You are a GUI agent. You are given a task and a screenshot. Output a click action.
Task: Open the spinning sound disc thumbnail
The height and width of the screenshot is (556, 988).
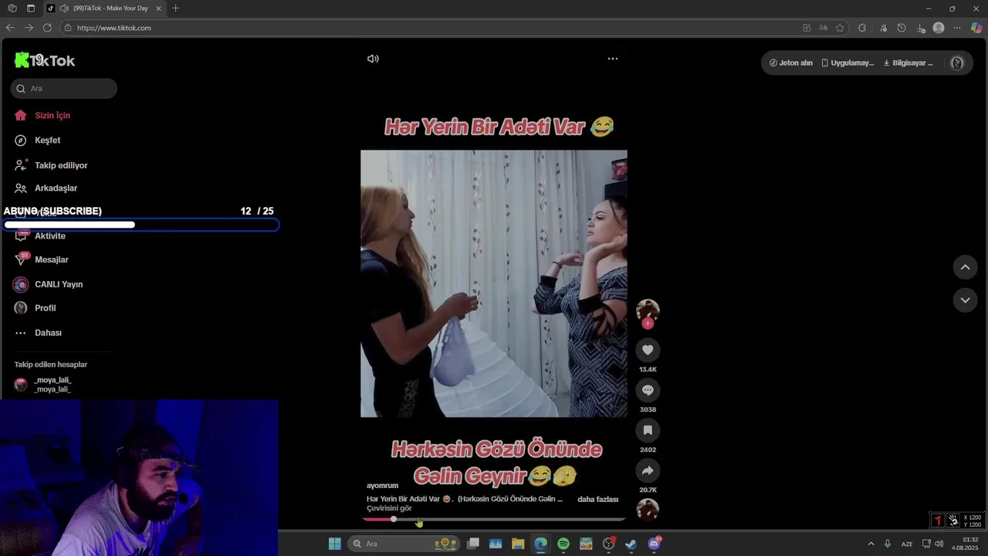pyautogui.click(x=648, y=510)
